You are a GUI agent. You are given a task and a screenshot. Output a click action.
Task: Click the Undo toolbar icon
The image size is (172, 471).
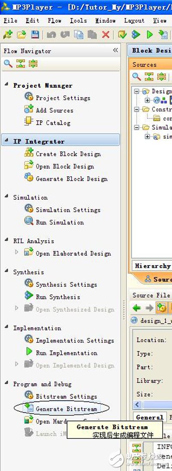(51, 35)
